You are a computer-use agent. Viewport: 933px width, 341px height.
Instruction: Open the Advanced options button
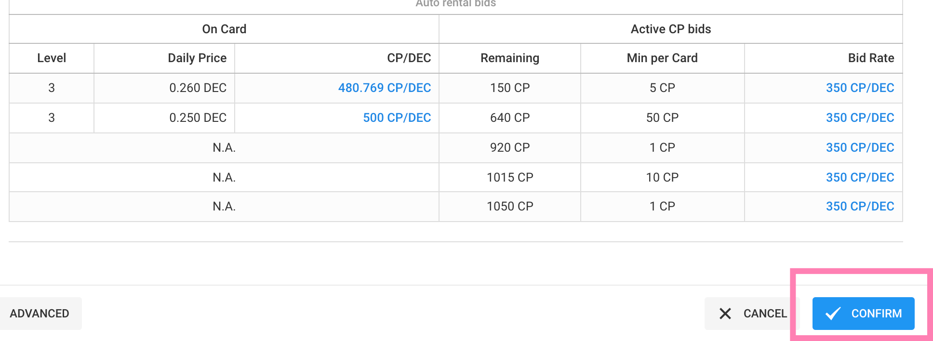[x=40, y=314]
